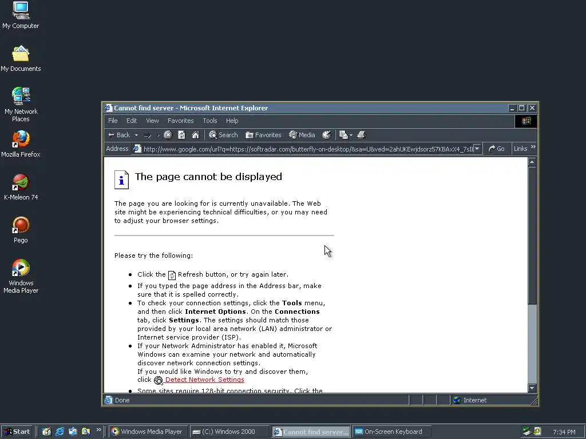Viewport: 586px width, 439px height.
Task: Open My Computer desktop icon
Action: 21,15
